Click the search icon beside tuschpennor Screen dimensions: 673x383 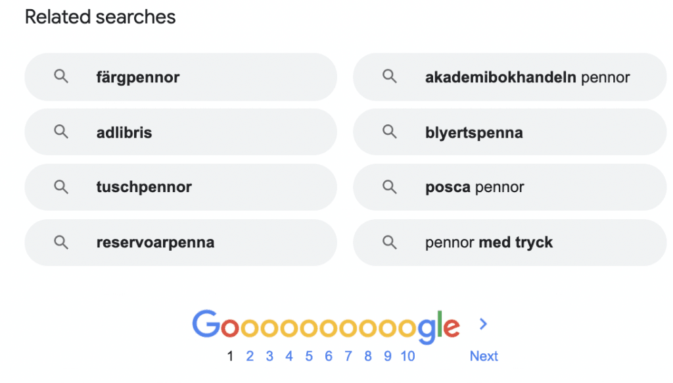click(x=61, y=187)
